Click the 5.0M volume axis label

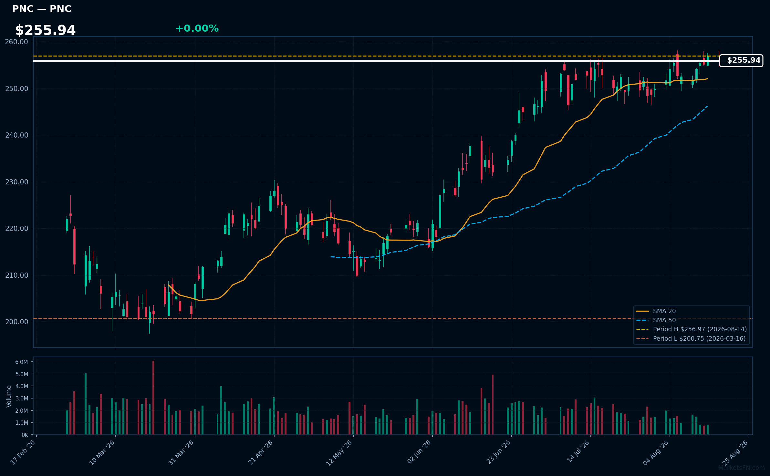tap(22, 374)
